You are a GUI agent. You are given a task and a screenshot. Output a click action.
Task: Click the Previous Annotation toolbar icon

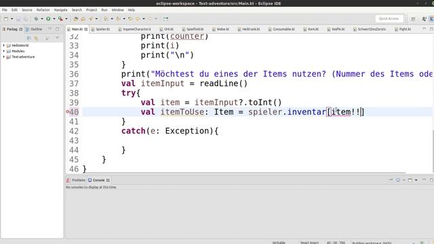pos(119,19)
